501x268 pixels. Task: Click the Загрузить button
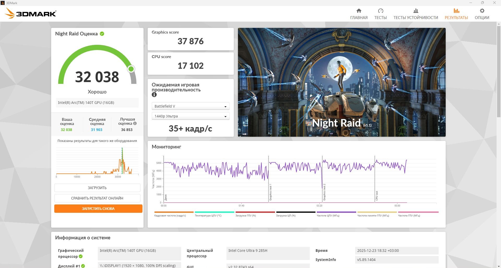(x=97, y=188)
